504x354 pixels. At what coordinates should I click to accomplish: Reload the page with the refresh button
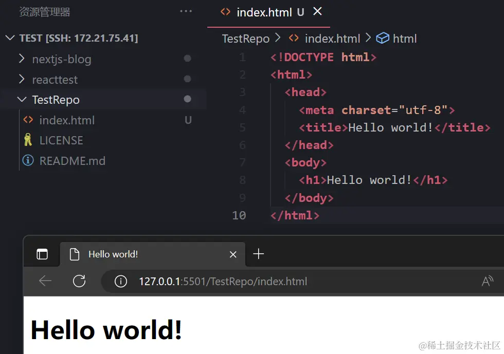[79, 281]
